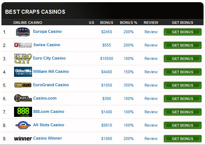Open the 888.com Casino text link

click(x=49, y=111)
